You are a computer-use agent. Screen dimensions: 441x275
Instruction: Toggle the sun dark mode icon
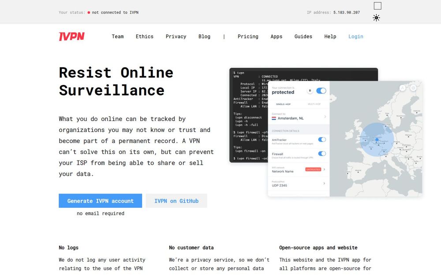point(376,18)
